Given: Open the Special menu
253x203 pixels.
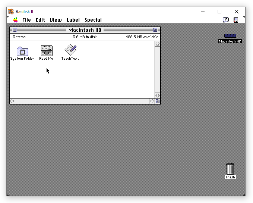Looking at the screenshot, I should 93,20.
